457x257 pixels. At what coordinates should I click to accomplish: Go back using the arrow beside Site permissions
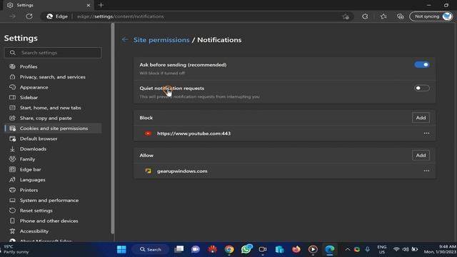click(x=125, y=40)
